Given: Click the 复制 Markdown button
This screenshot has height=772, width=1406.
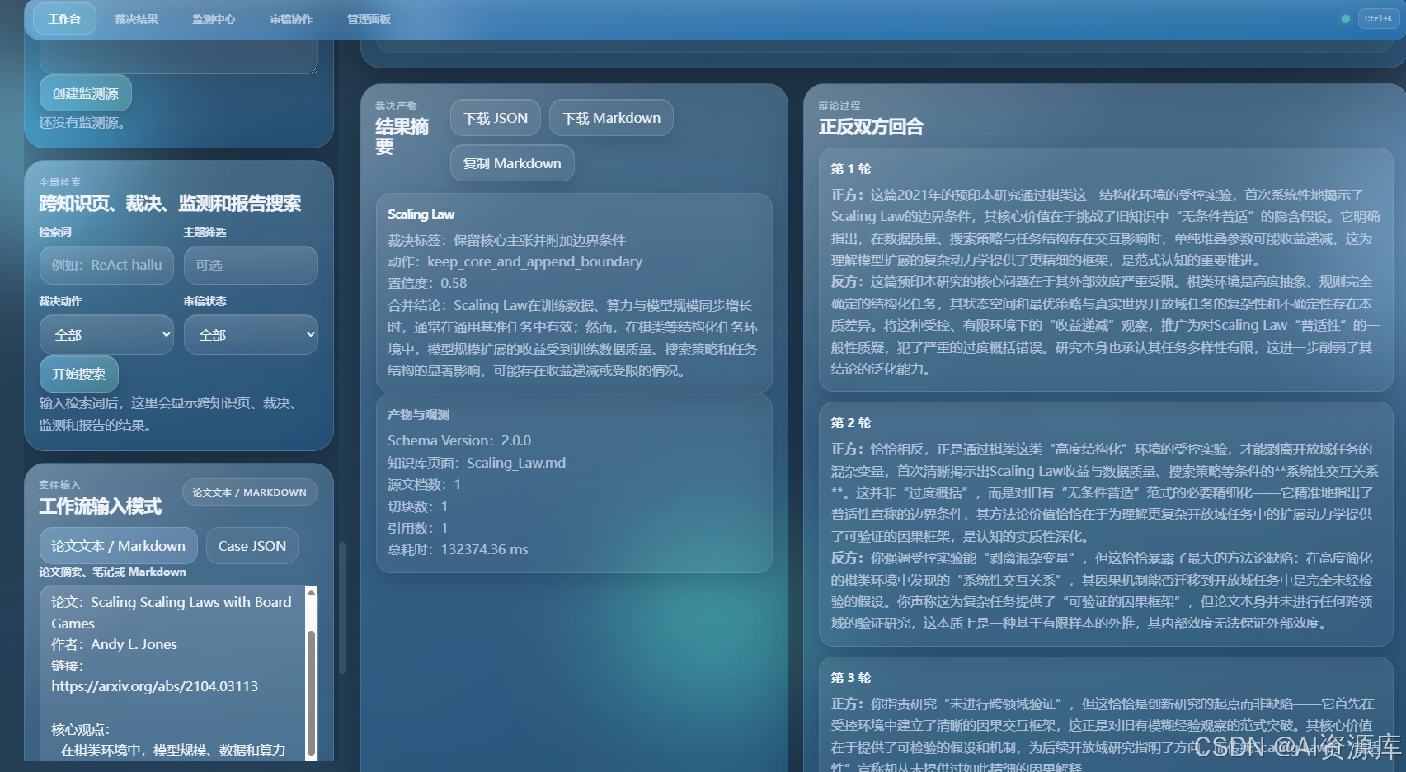Looking at the screenshot, I should point(512,163).
